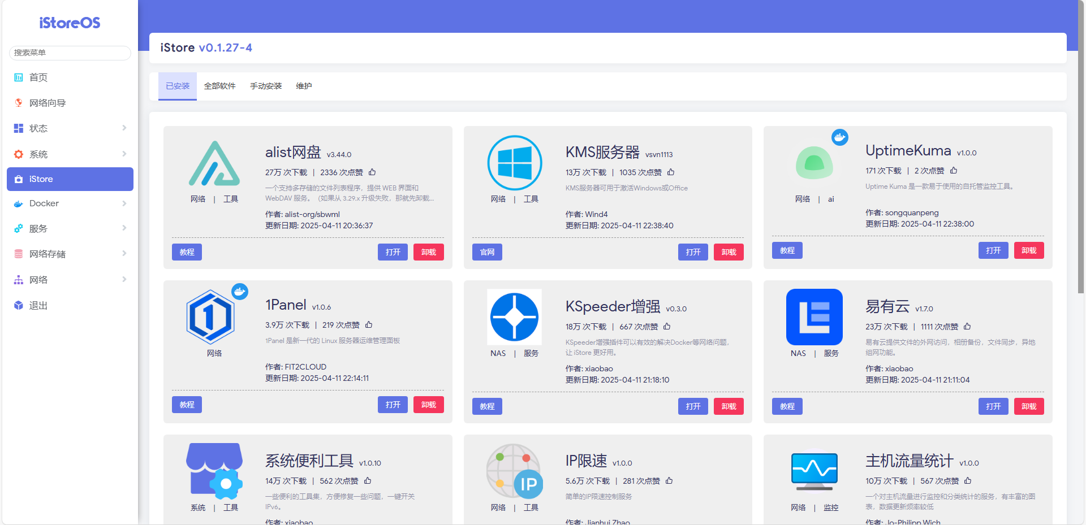Image resolution: width=1086 pixels, height=525 pixels.
Task: Click the 易有云 blue app icon
Action: coord(815,316)
